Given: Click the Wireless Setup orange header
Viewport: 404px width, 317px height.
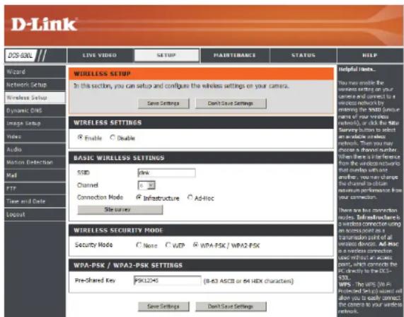Looking at the screenshot, I should click(x=201, y=74).
